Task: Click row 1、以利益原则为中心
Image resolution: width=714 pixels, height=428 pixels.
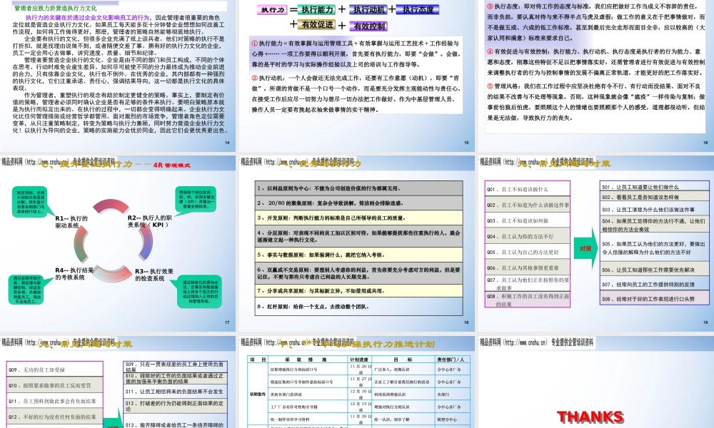Action: [x=359, y=188]
